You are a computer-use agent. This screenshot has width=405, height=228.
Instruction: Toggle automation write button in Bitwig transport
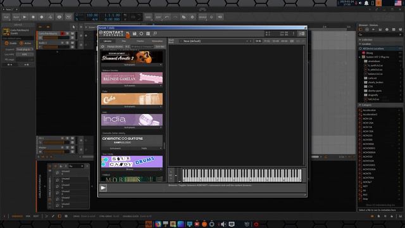[x=51, y=17]
